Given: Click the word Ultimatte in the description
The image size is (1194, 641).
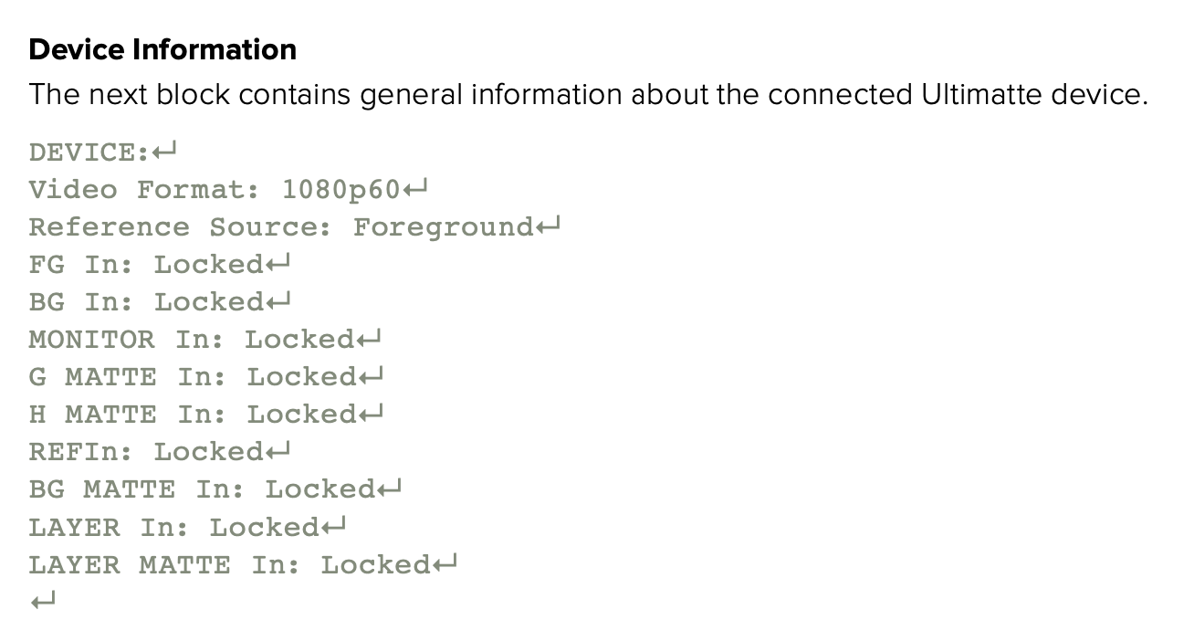Looking at the screenshot, I should [x=977, y=95].
